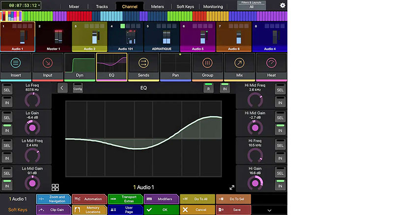Viewport: 393px width, 215px height.
Task: Open the EQ Config button
Action: (78, 88)
